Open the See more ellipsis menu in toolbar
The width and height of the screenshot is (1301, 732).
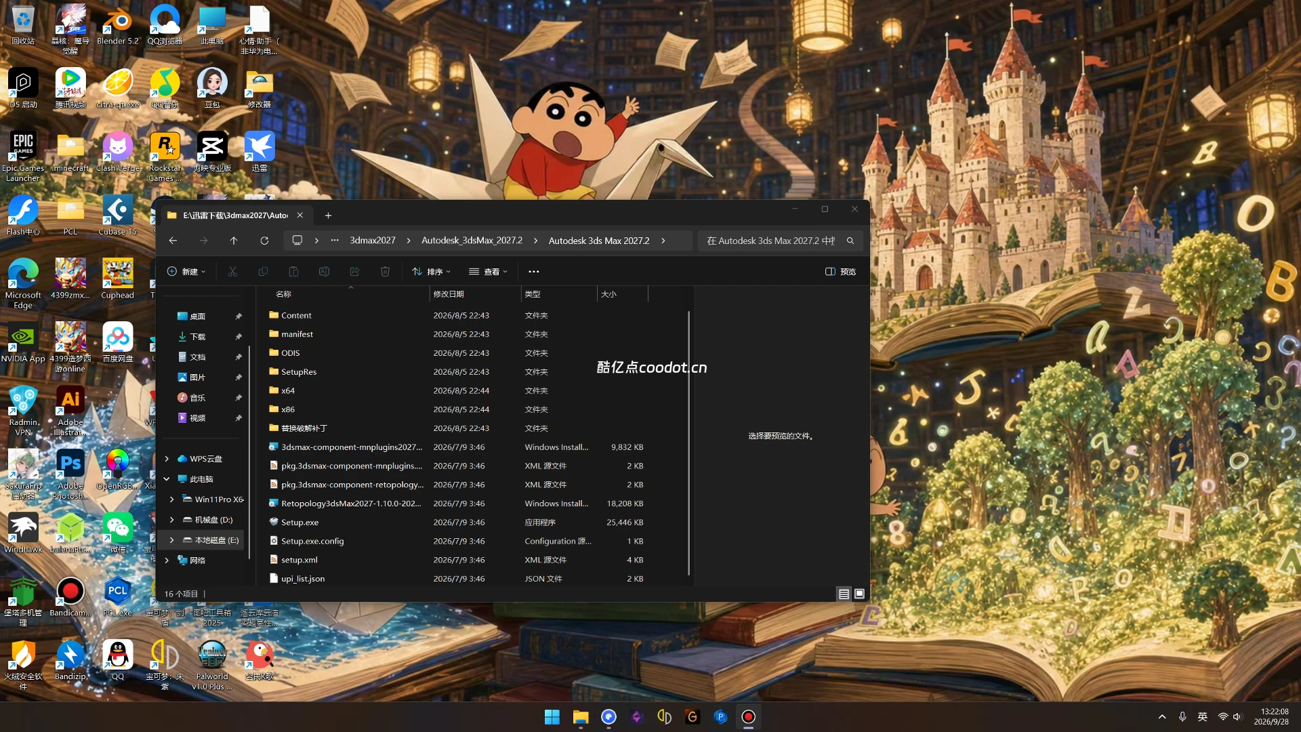pyautogui.click(x=534, y=272)
